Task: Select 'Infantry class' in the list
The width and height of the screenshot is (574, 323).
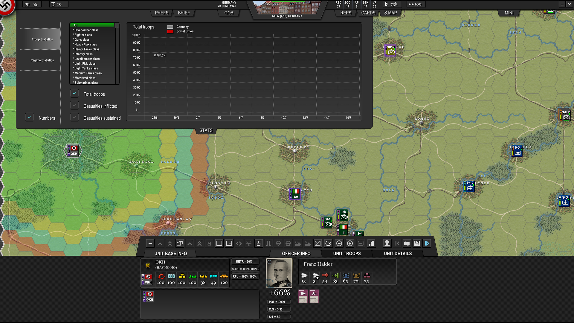Action: pyautogui.click(x=92, y=54)
